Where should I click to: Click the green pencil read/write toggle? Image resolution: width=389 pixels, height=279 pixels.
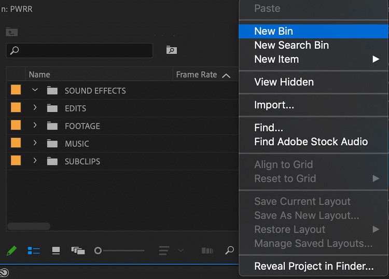pyautogui.click(x=11, y=250)
